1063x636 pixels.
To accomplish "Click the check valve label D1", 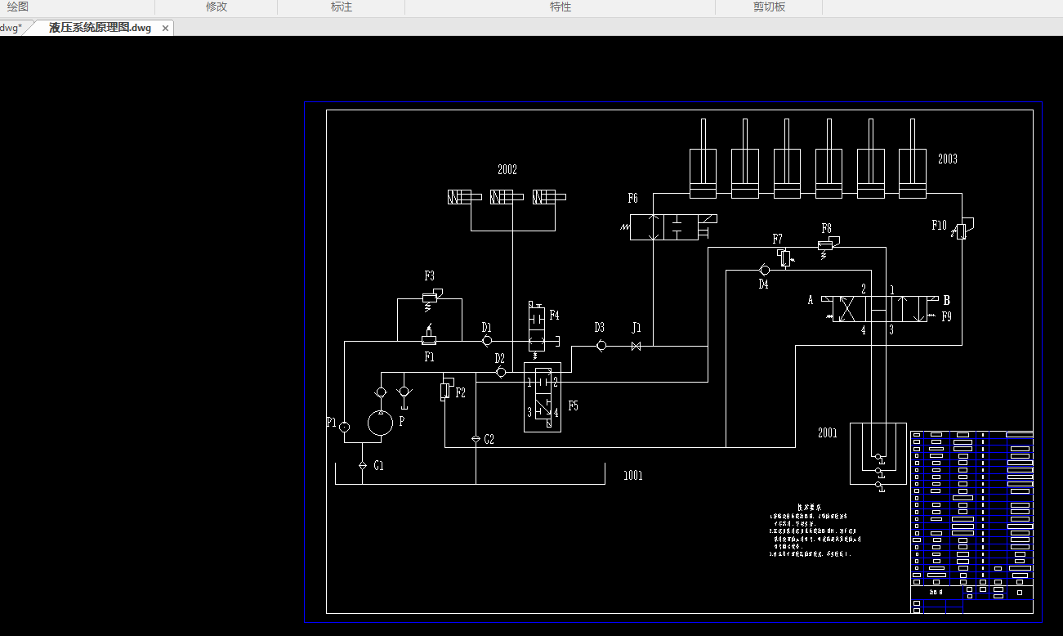I will (x=486, y=327).
